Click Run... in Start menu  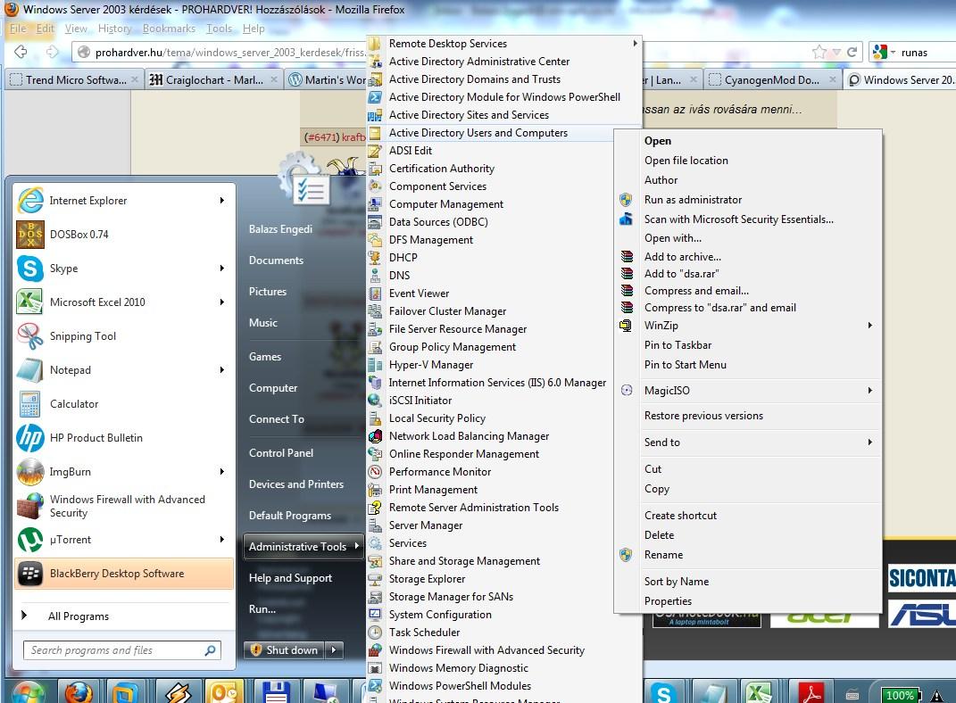[x=262, y=609]
